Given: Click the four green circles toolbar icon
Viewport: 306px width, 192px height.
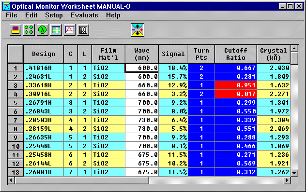Looking at the screenshot, I should pyautogui.click(x=29, y=30).
